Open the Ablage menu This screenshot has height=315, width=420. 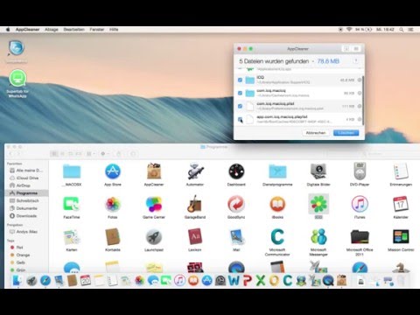[x=52, y=30]
